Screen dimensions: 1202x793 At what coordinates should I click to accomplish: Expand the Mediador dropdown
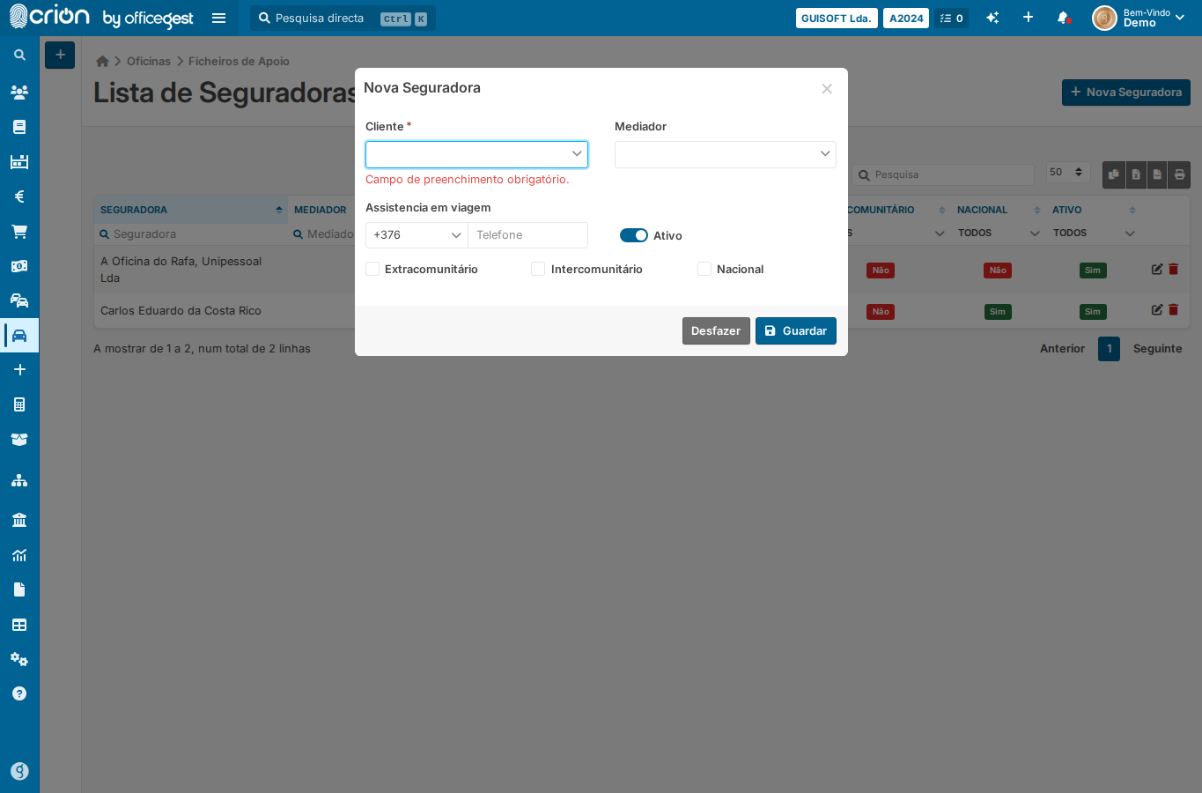tap(726, 154)
